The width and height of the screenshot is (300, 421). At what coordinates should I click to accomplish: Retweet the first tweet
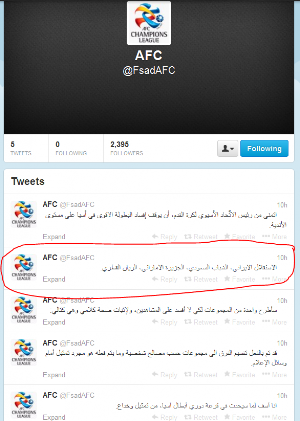coord(201,237)
